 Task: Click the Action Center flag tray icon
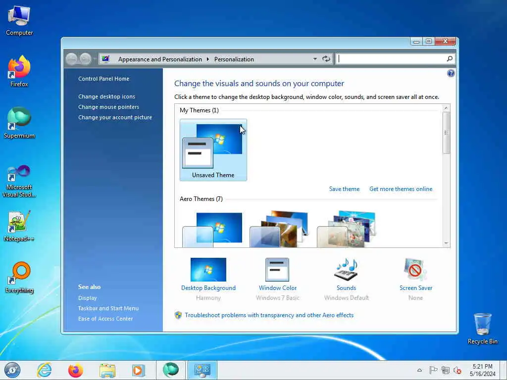point(433,370)
